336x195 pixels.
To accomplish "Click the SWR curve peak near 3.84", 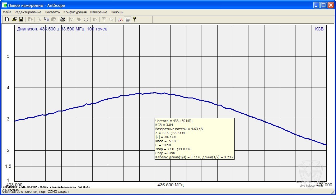I will click(155, 93).
